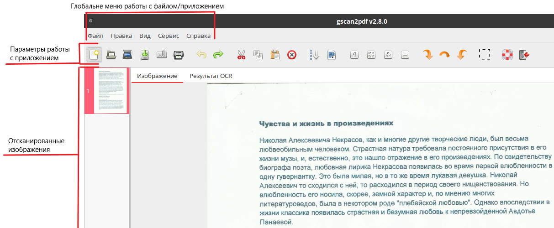The width and height of the screenshot is (554, 228).
Task: Redo the action with the green arrow
Action: point(218,55)
